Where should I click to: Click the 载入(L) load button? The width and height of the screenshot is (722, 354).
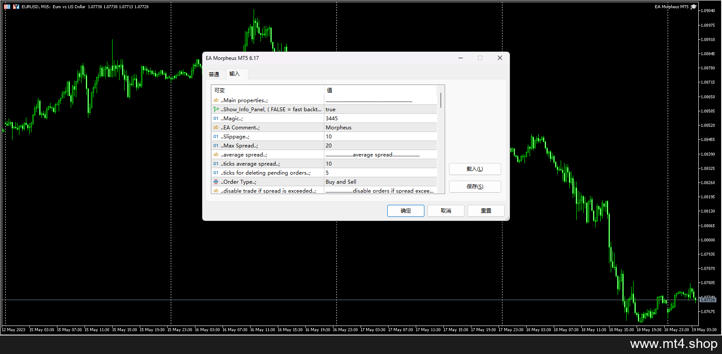(475, 169)
